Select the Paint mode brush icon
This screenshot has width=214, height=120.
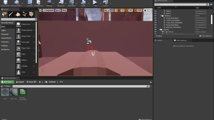pyautogui.click(x=11, y=14)
